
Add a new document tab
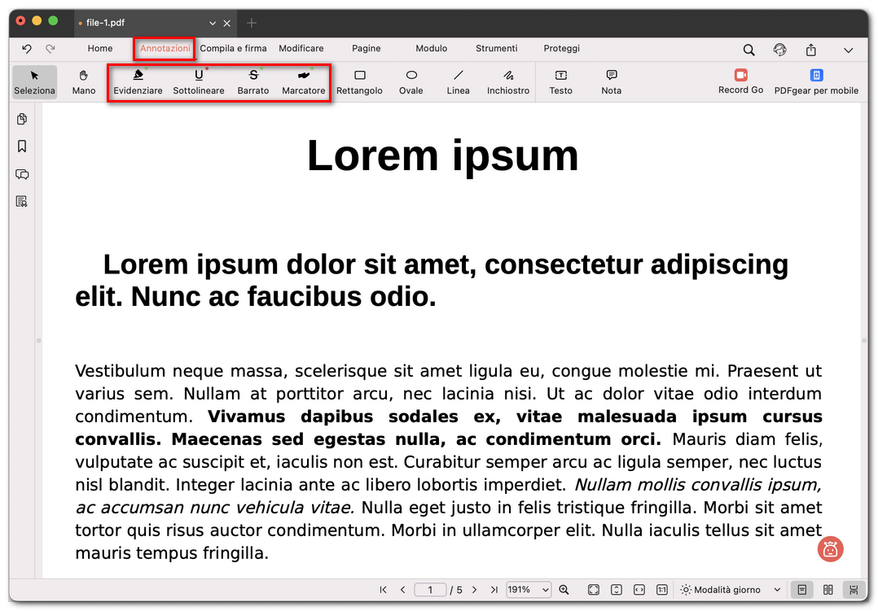(252, 23)
